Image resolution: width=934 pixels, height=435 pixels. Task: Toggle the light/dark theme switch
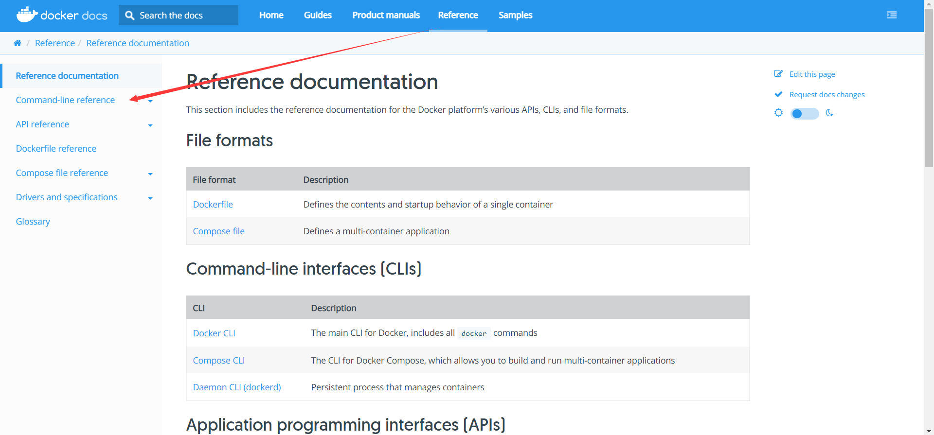tap(804, 113)
